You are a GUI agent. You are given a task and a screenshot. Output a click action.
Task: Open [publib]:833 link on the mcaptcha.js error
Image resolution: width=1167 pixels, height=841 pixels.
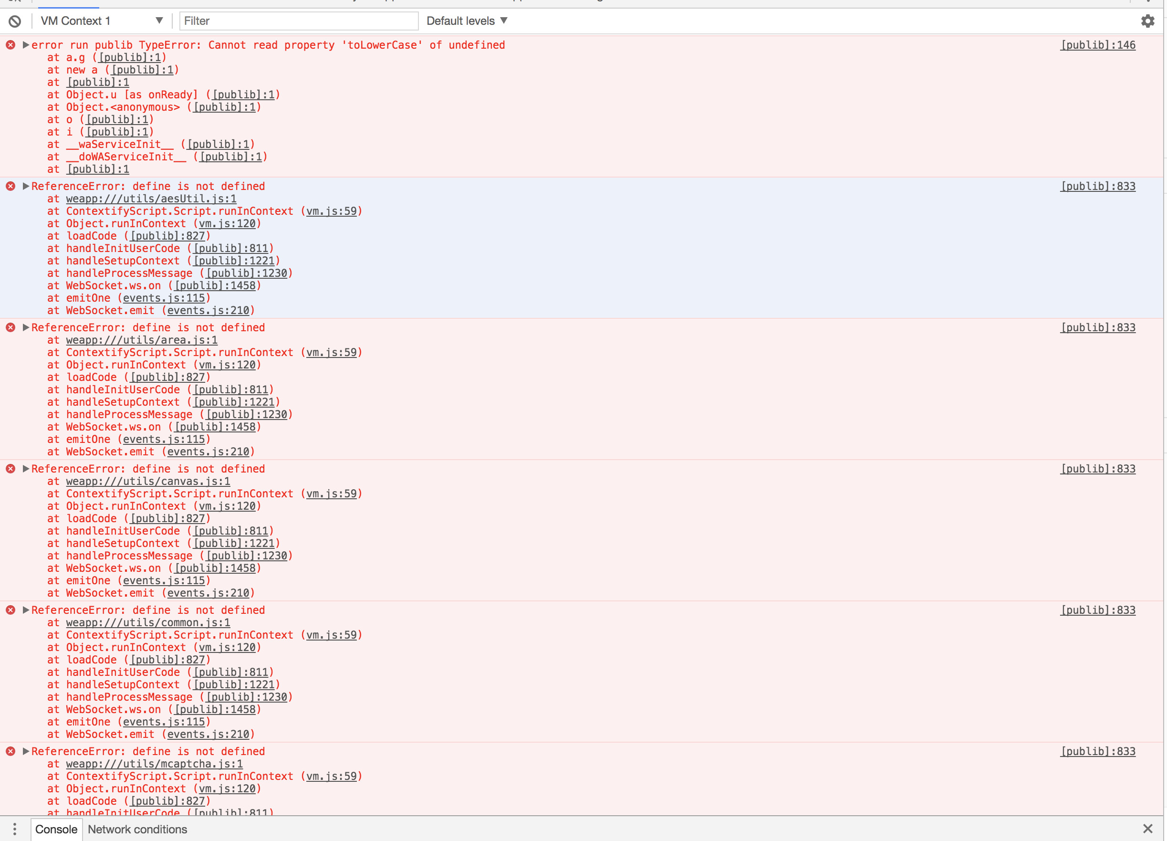[x=1097, y=751]
